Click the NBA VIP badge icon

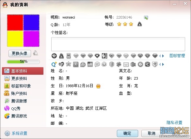tap(104, 56)
